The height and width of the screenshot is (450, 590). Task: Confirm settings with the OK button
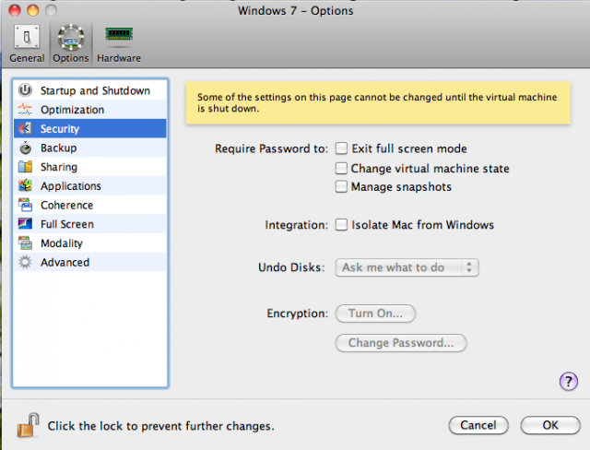pyautogui.click(x=550, y=425)
